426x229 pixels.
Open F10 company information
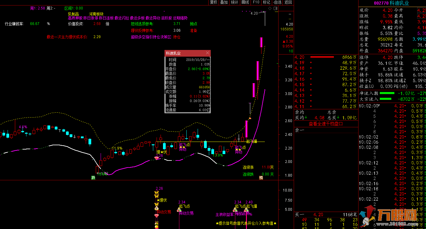pyautogui.click(x=256, y=2)
